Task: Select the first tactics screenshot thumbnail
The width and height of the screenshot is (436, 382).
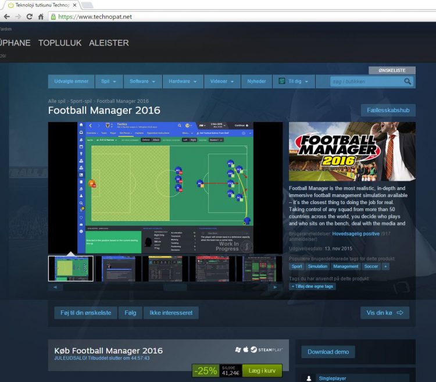Action: coord(71,269)
